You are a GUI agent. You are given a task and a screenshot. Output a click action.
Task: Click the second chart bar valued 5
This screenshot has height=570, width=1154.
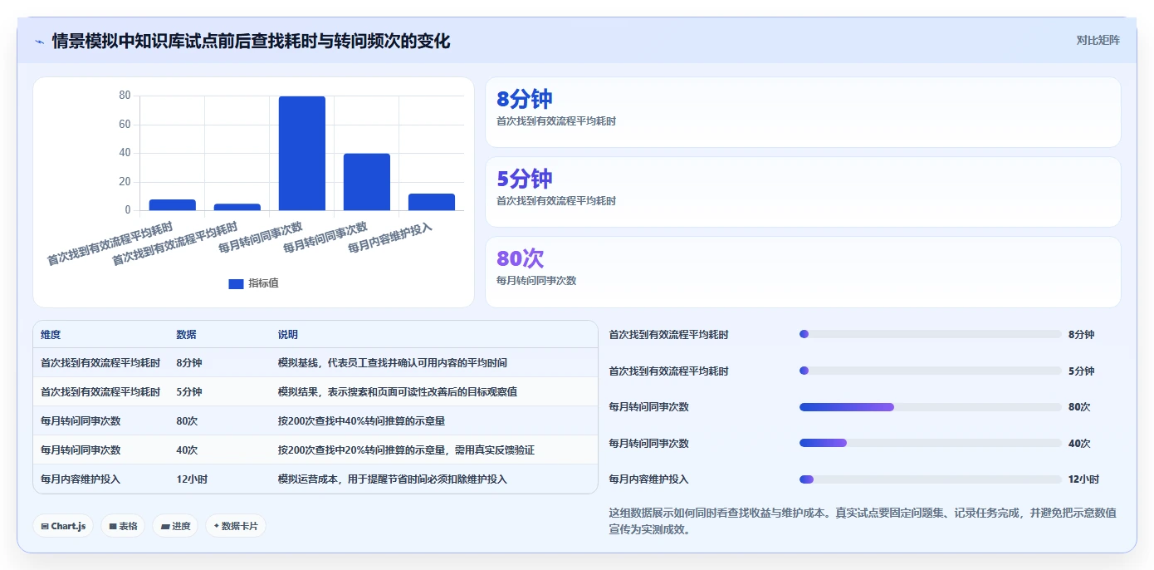point(237,207)
